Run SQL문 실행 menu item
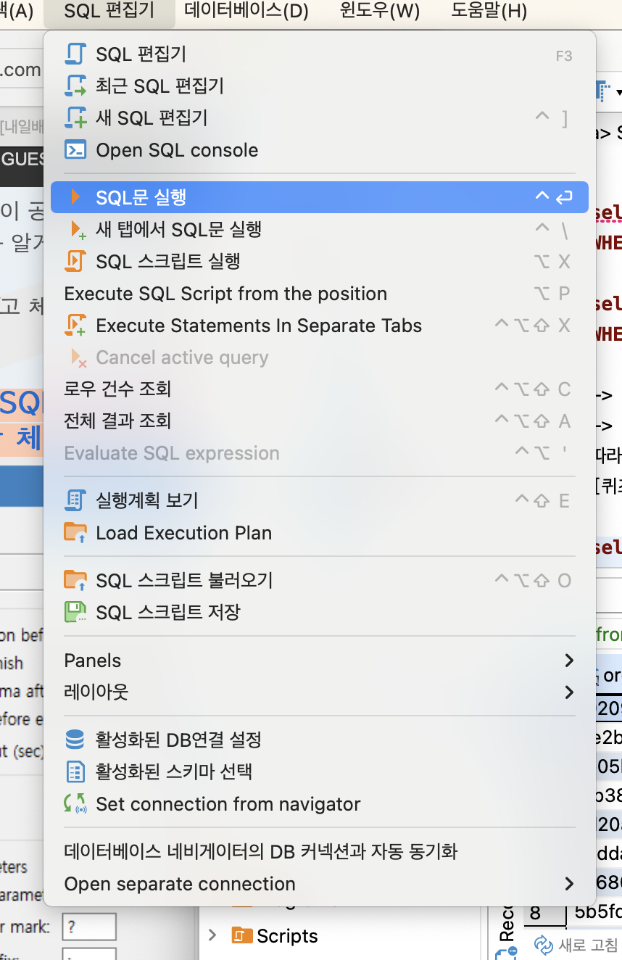Image resolution: width=622 pixels, height=960 pixels. point(319,197)
